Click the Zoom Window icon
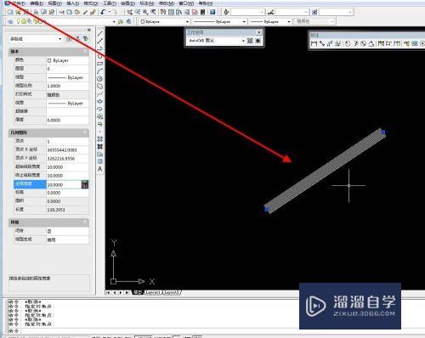The width and height of the screenshot is (425, 338). click(x=145, y=12)
